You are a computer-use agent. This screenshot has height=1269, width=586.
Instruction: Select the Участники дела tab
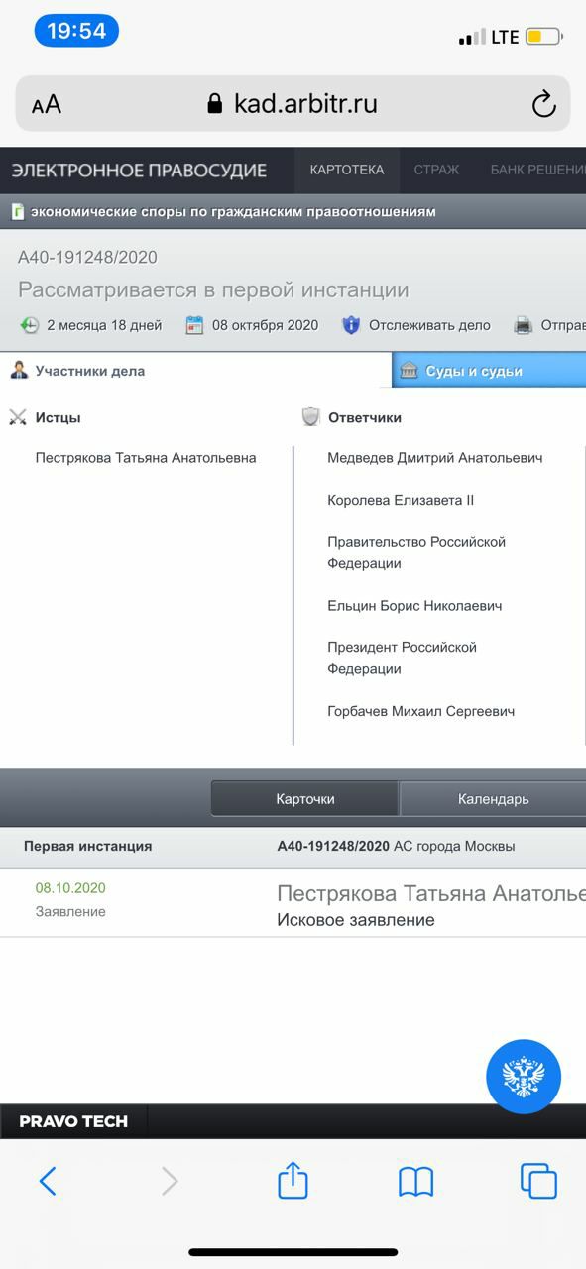pyautogui.click(x=195, y=371)
